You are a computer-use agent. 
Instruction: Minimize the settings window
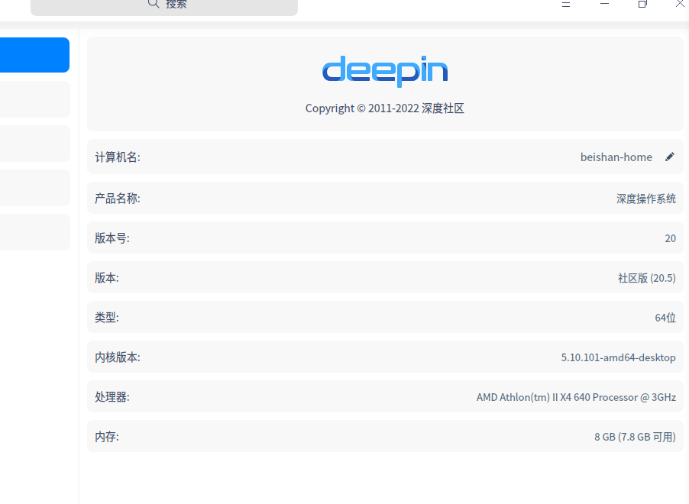[605, 4]
